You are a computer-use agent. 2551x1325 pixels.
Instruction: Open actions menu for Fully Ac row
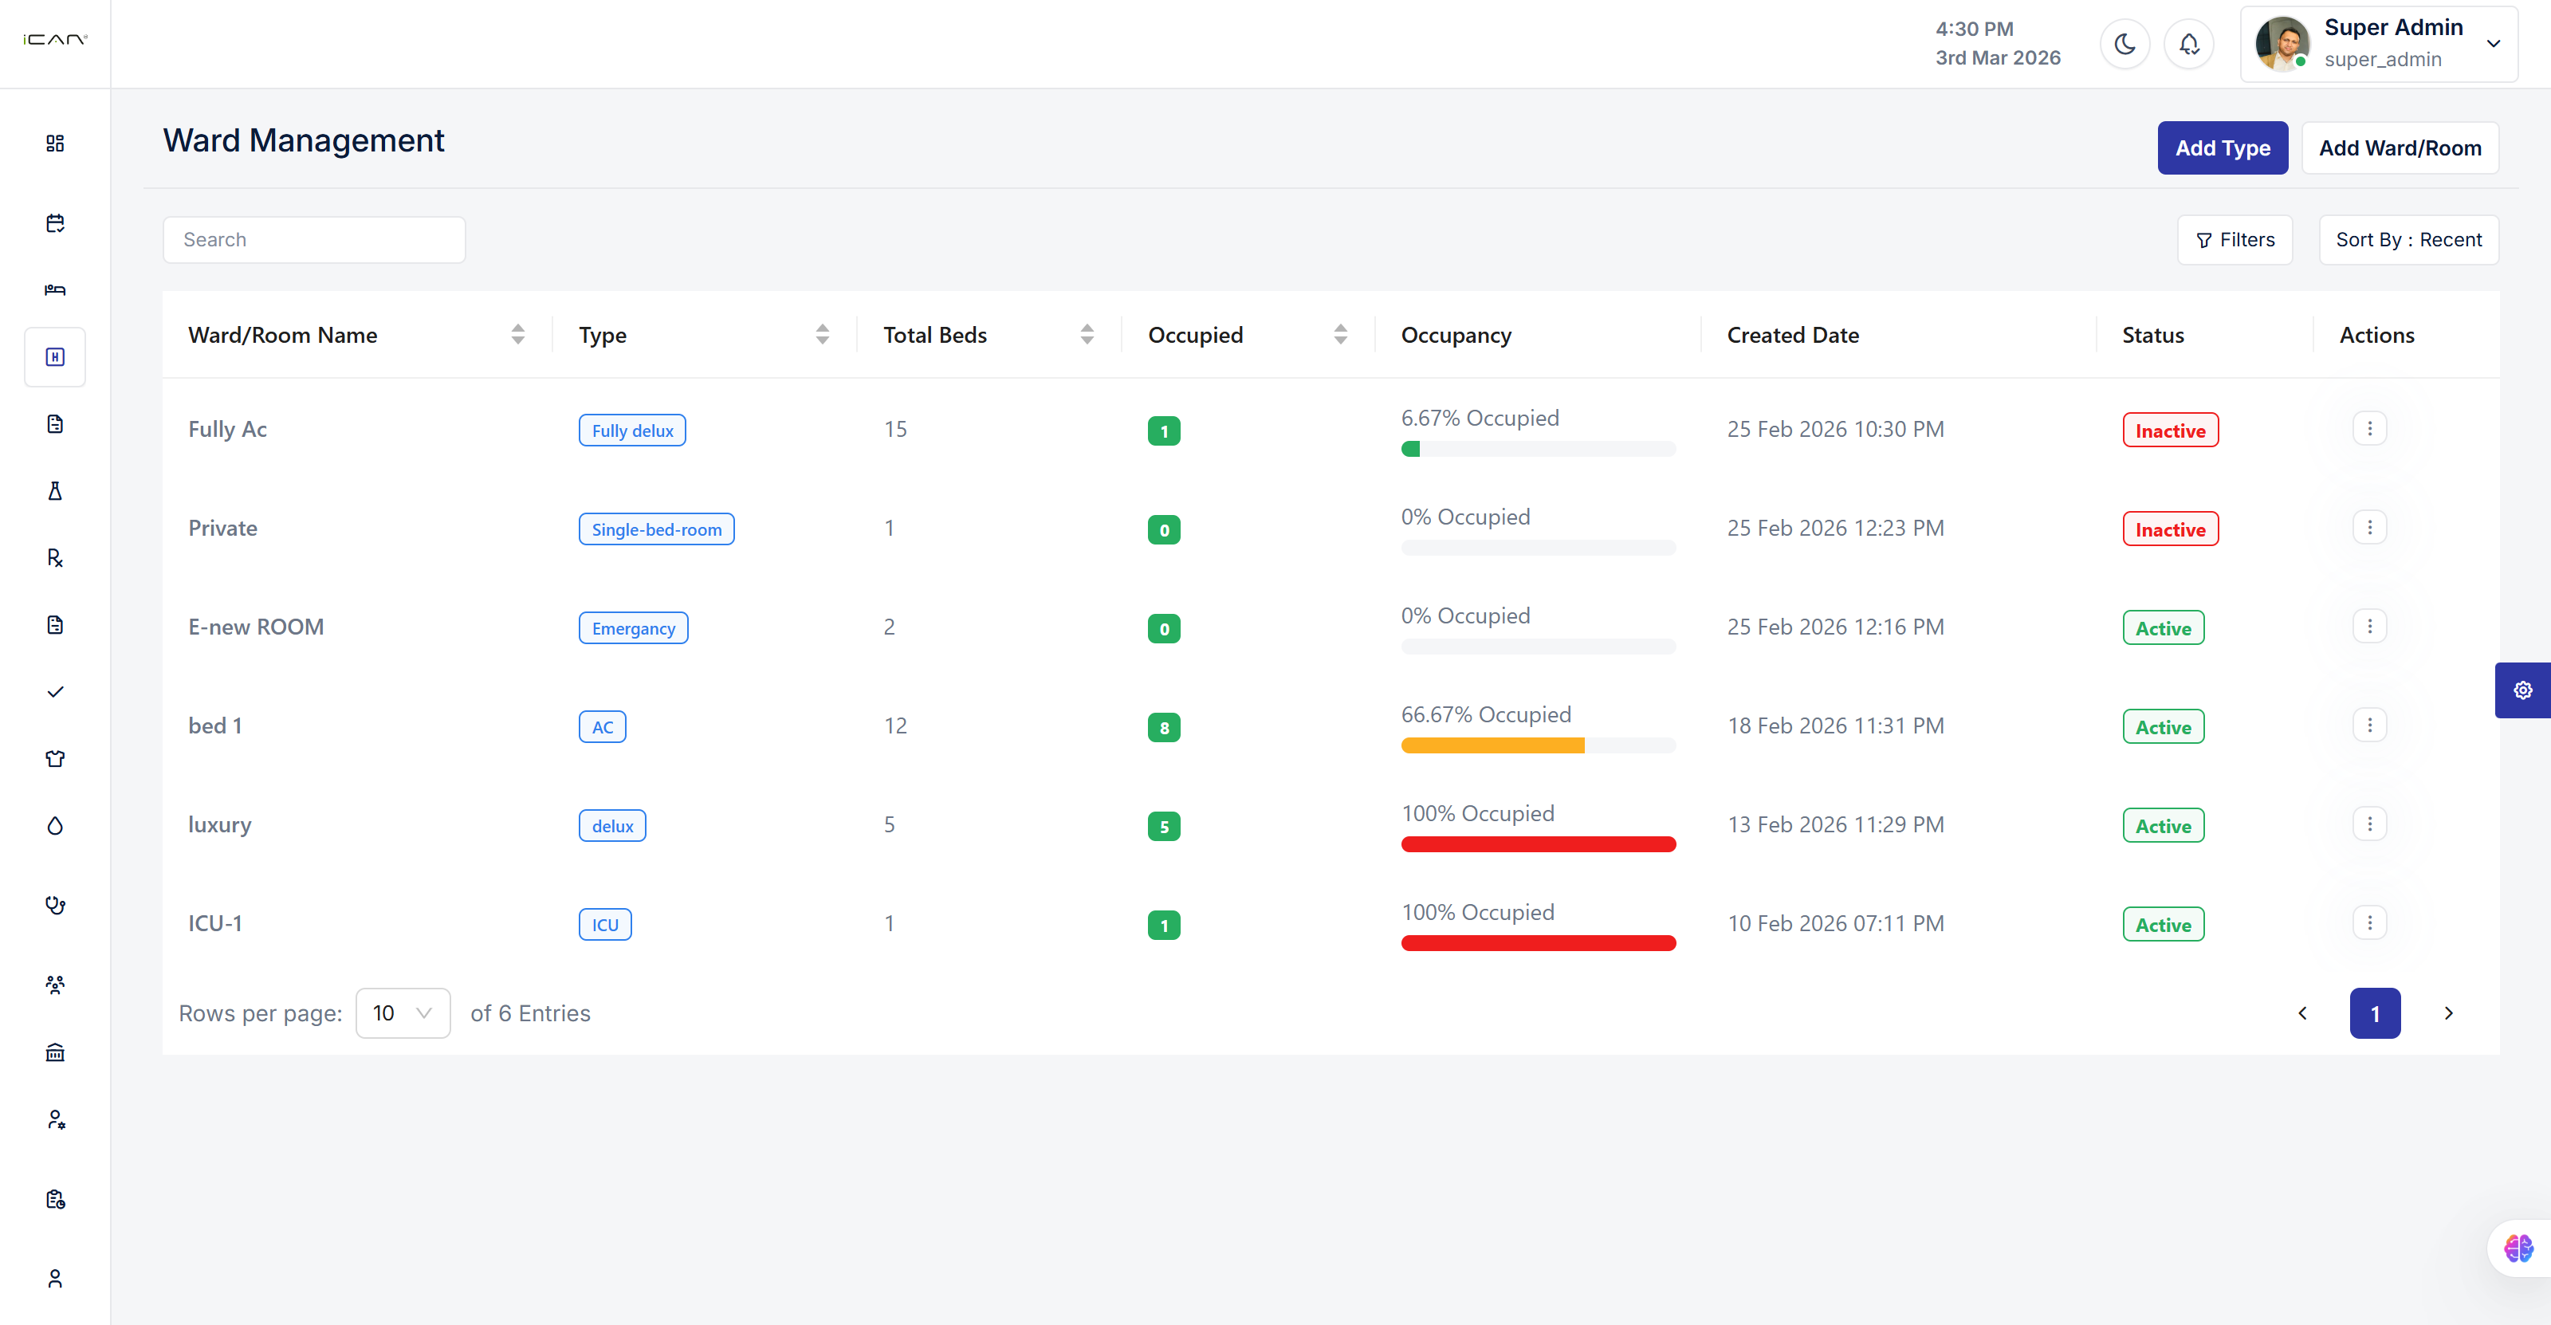pos(2368,429)
